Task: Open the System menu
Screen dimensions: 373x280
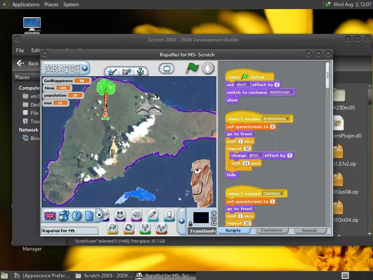Action: [71, 4]
